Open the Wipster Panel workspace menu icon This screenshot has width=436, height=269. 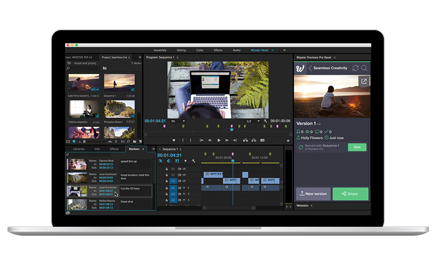tap(272, 50)
